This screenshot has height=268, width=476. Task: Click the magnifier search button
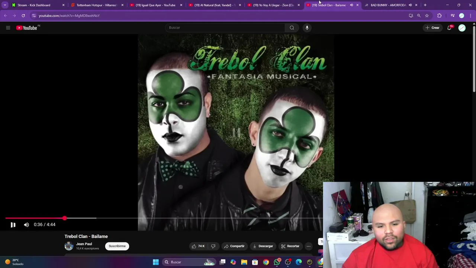tap(292, 28)
